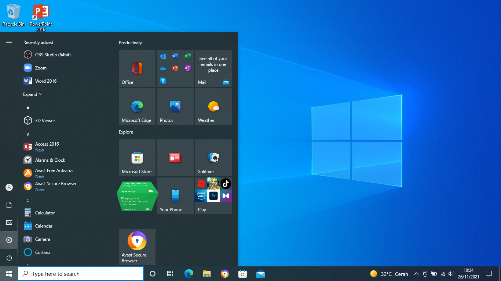
Task: Launch Calculator app
Action: tap(65, 213)
